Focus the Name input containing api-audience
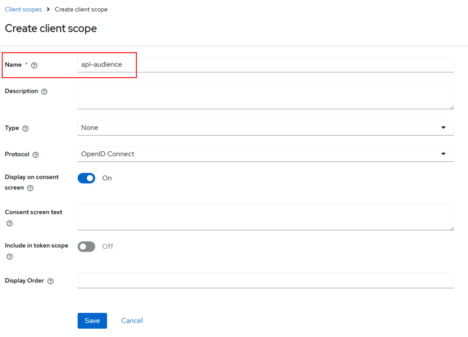Viewport: 468px width, 337px height. (266, 64)
